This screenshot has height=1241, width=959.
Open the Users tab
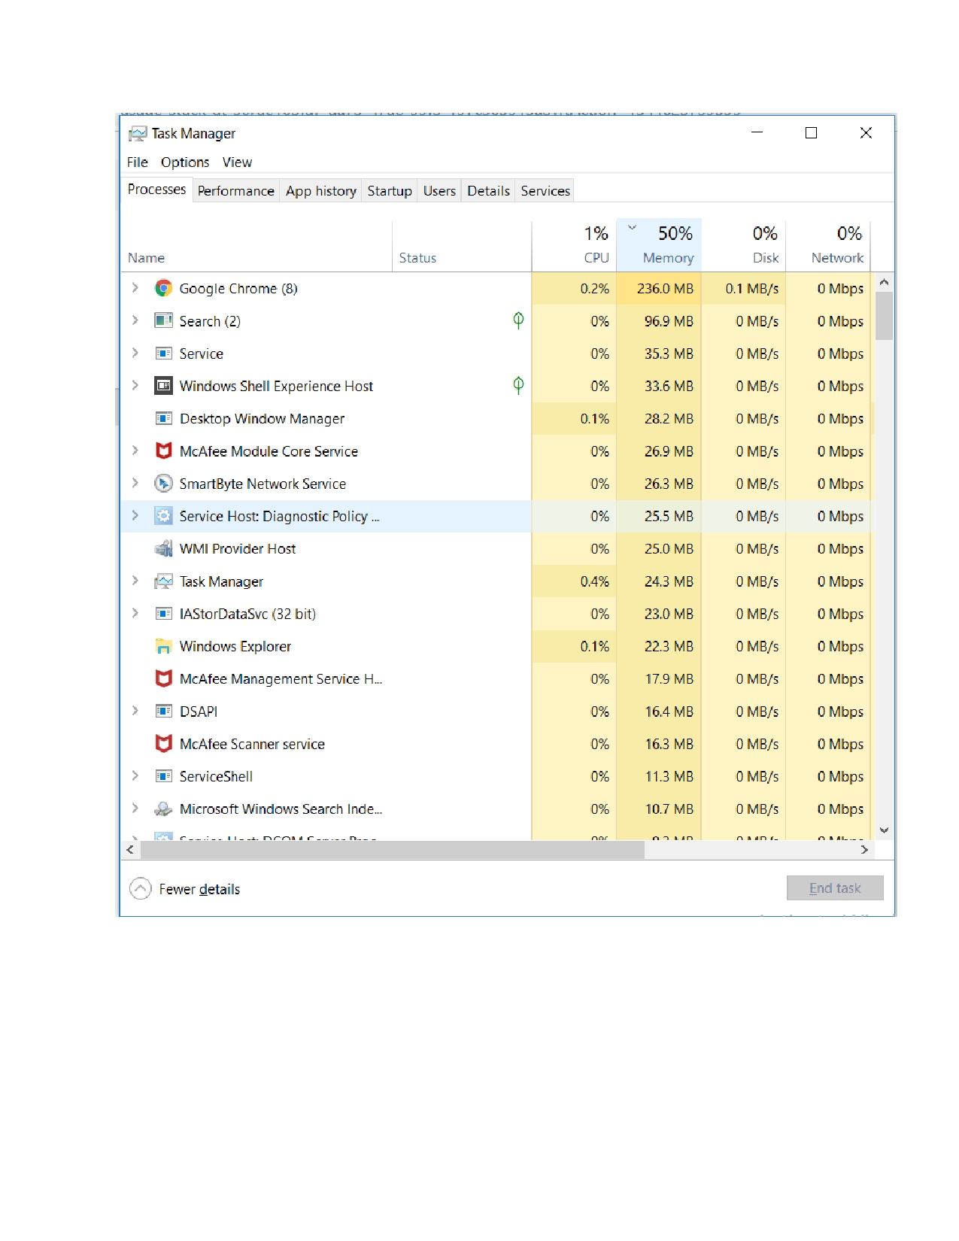439,191
